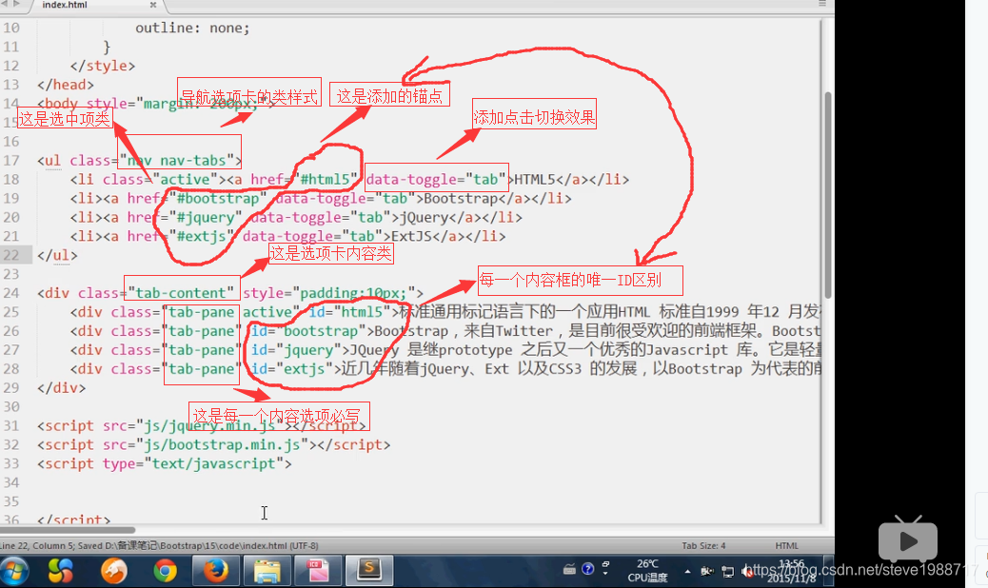Click id="html5" attribute on line 25
The image size is (988, 588).
tap(349, 312)
